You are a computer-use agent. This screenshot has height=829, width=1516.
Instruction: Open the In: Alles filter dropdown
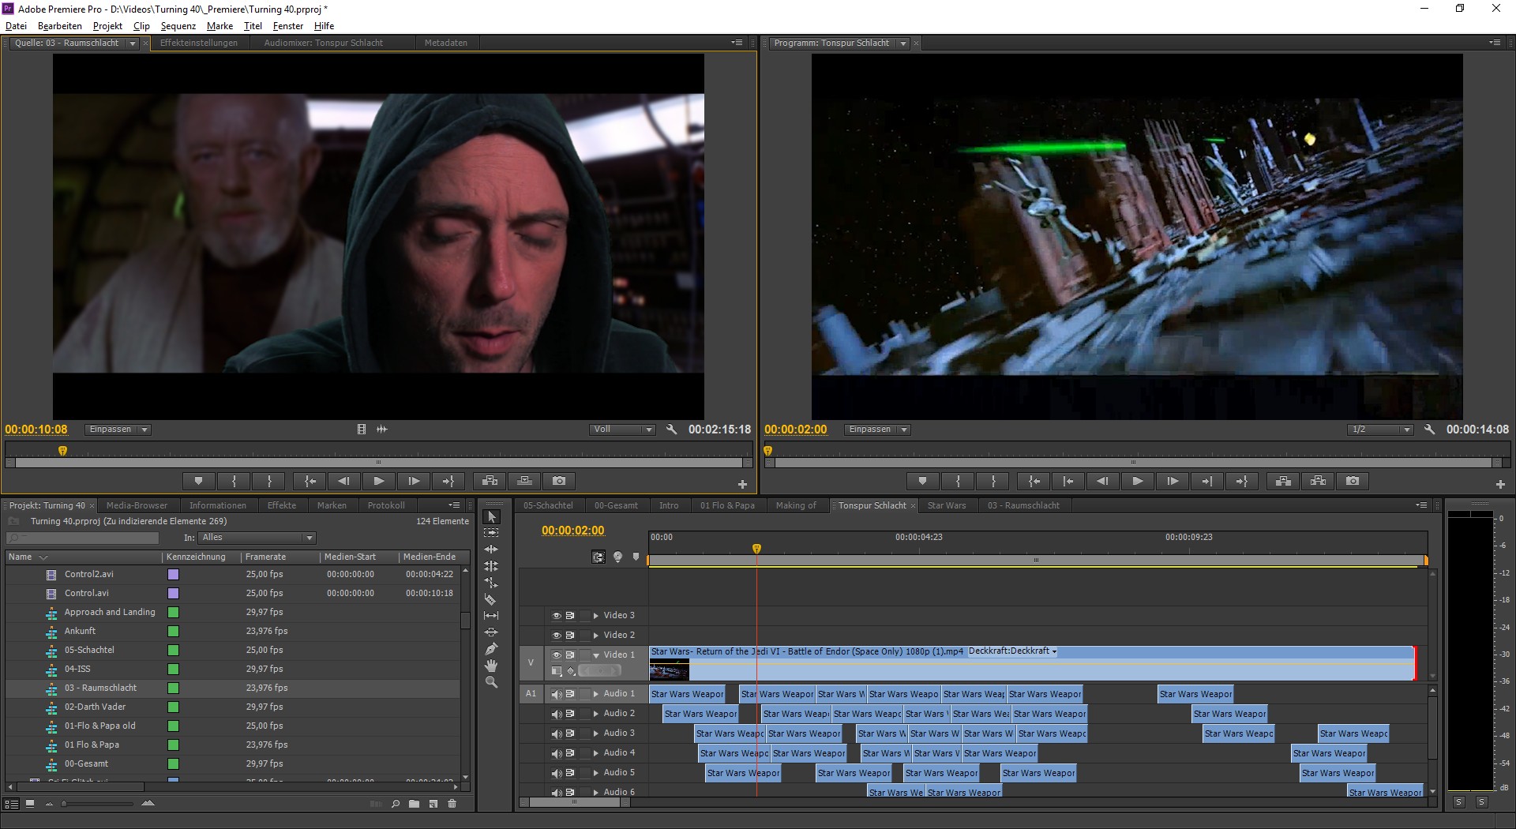[257, 538]
